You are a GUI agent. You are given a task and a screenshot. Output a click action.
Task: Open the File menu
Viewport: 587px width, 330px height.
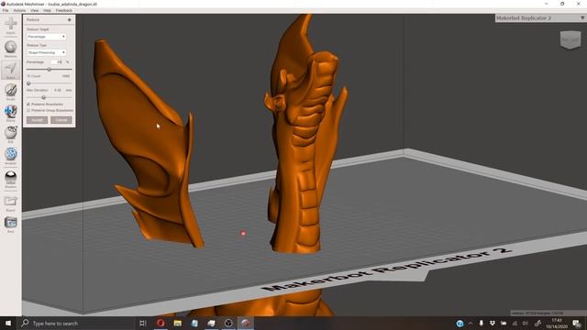pyautogui.click(x=6, y=10)
